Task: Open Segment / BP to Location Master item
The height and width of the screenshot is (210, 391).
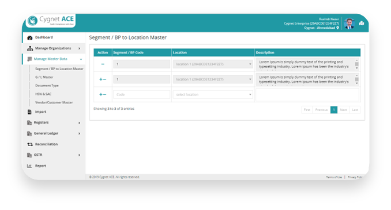Action: click(59, 68)
